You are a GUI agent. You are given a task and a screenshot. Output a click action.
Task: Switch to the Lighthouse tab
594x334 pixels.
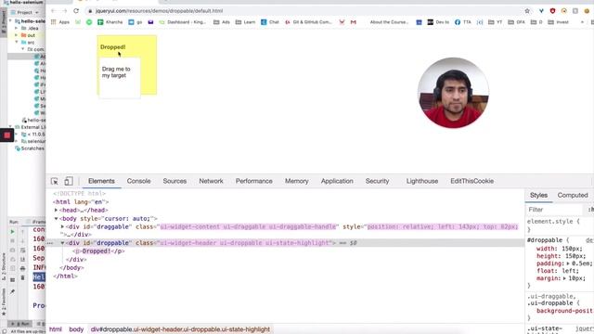click(422, 181)
